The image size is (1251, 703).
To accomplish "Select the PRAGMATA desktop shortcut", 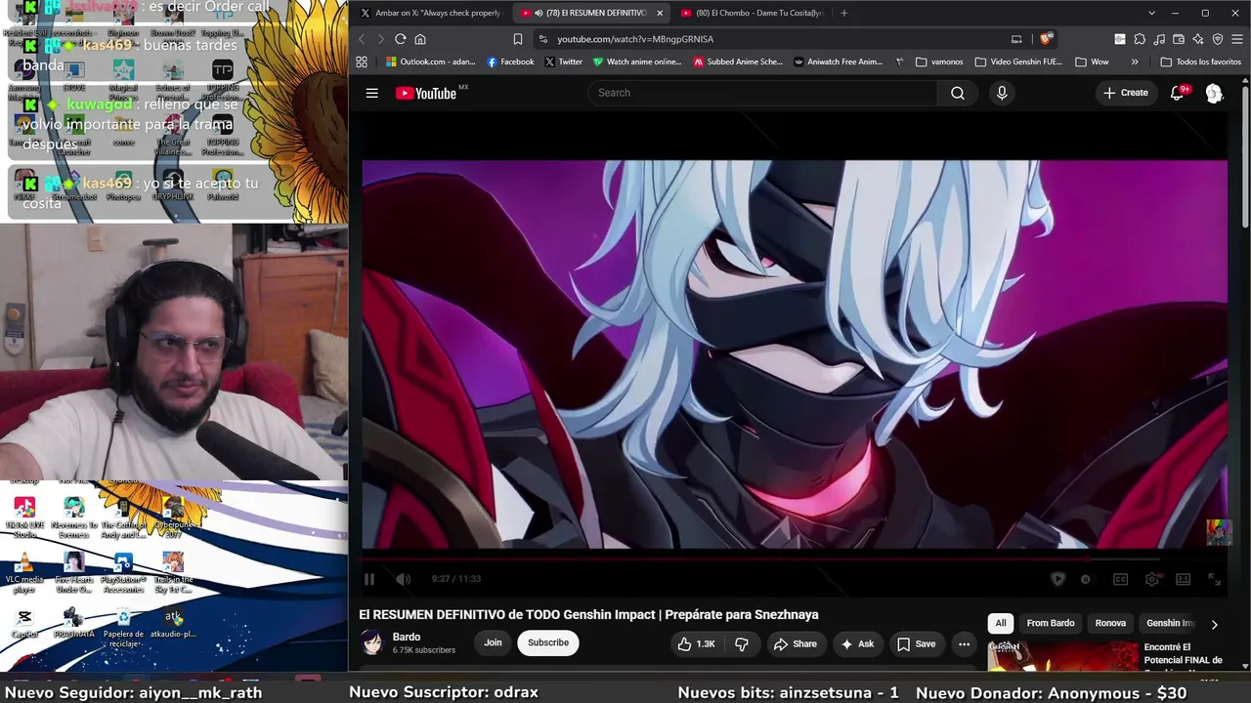I will [x=73, y=623].
